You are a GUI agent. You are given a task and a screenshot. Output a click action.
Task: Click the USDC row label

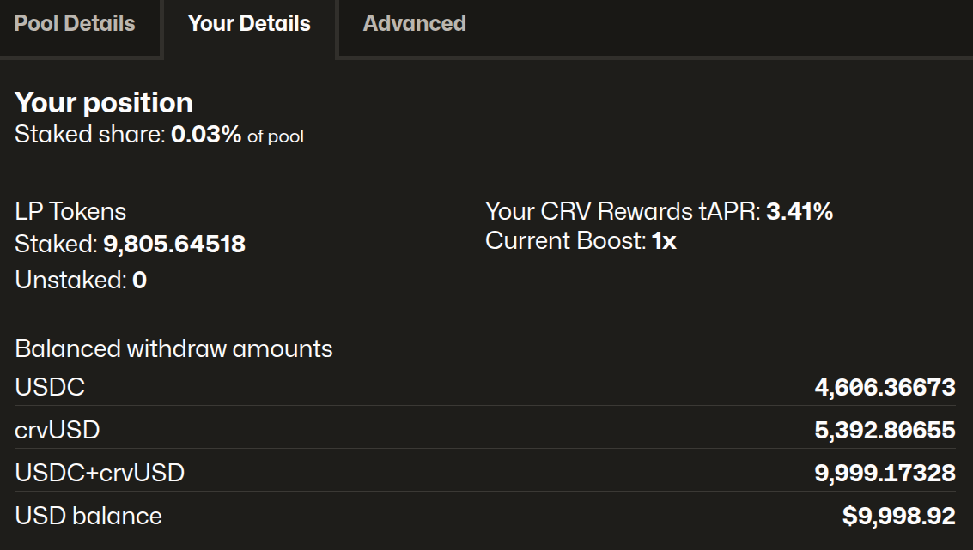tap(50, 387)
